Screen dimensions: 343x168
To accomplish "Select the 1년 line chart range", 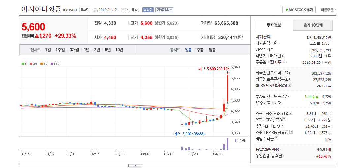I will [86, 50].
